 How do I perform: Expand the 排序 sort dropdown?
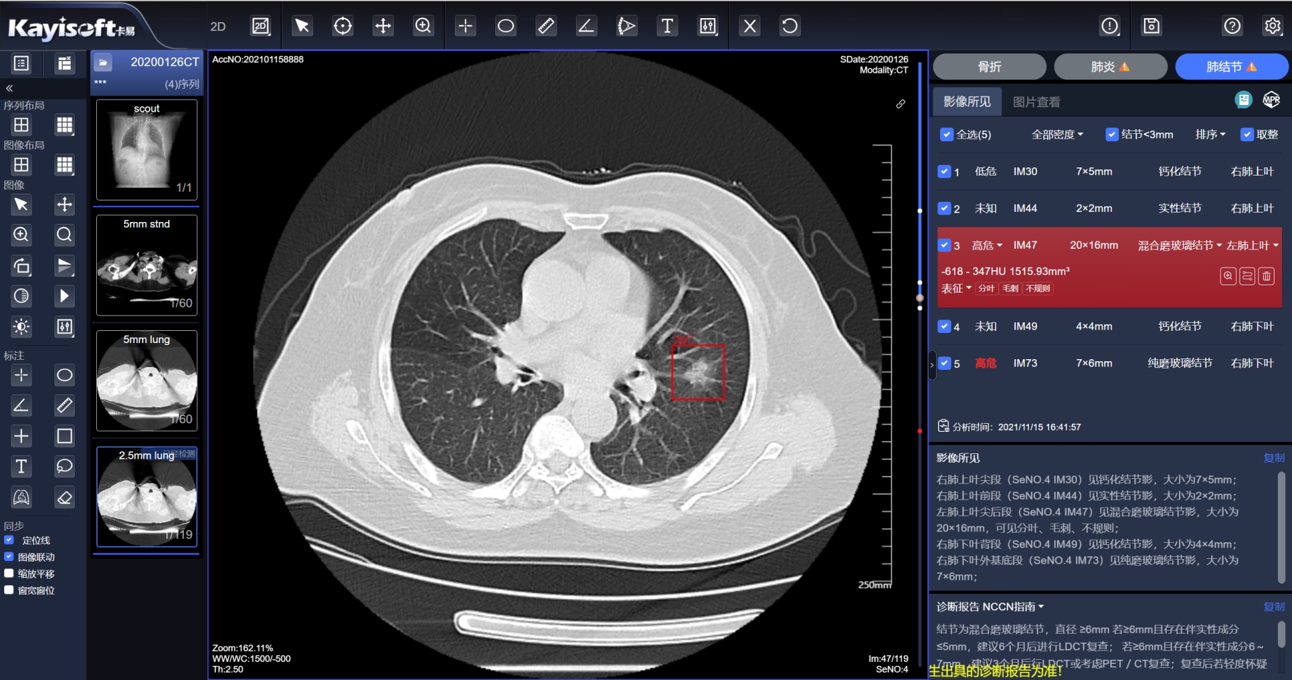(x=1210, y=135)
